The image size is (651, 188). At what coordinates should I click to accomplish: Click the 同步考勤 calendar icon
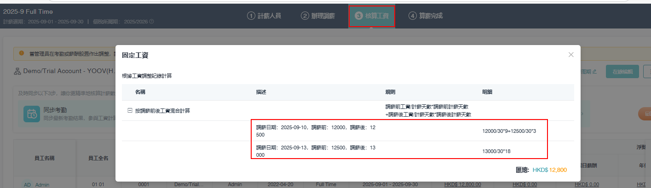click(x=32, y=114)
